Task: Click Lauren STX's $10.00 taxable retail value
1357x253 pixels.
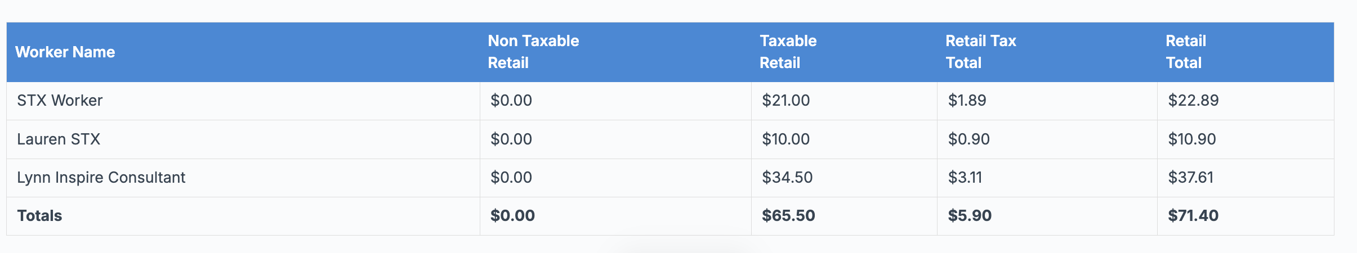Action: coord(785,139)
